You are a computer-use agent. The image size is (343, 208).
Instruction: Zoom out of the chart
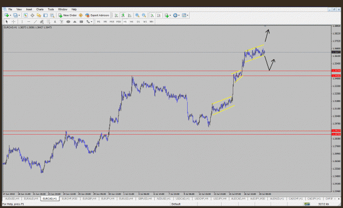click(x=144, y=15)
